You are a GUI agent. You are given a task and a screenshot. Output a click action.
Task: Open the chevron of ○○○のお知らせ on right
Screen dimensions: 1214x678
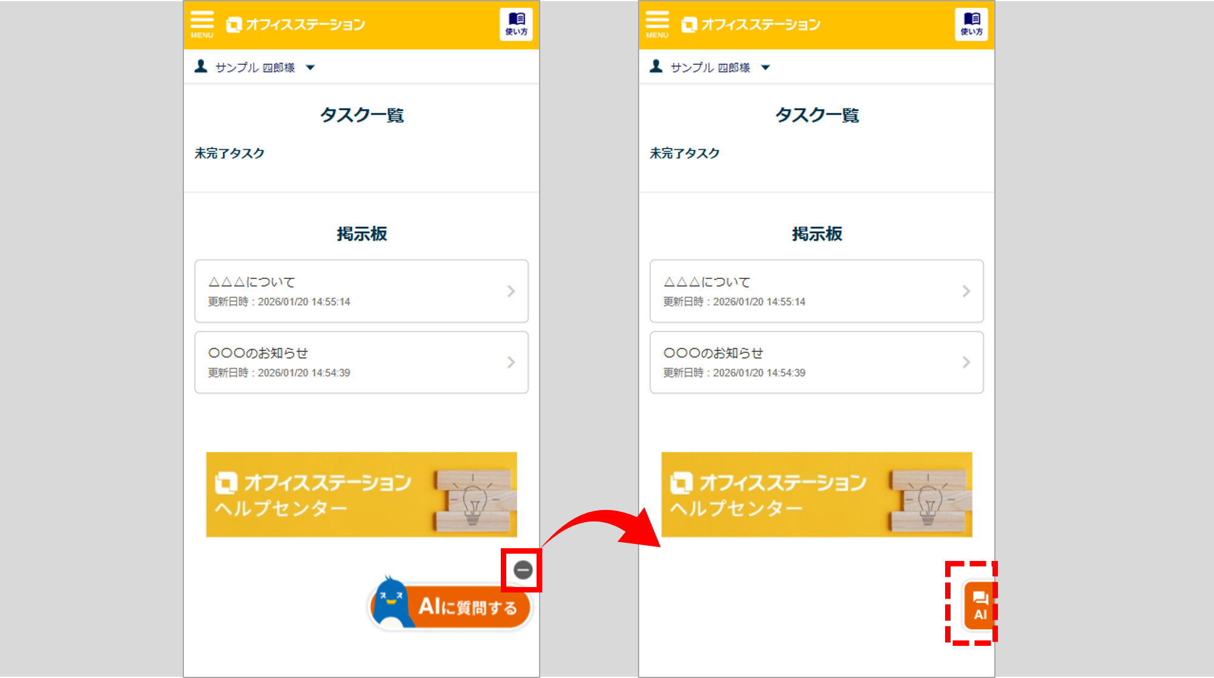pyautogui.click(x=966, y=363)
